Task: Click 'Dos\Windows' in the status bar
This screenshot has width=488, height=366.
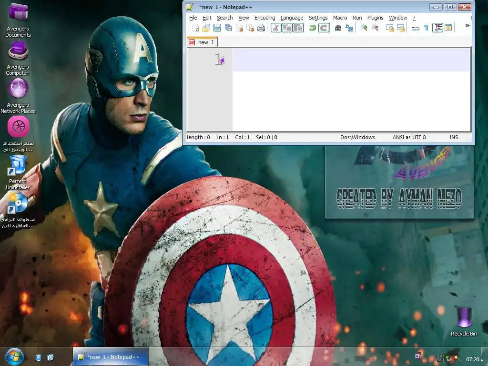Action: pos(357,137)
